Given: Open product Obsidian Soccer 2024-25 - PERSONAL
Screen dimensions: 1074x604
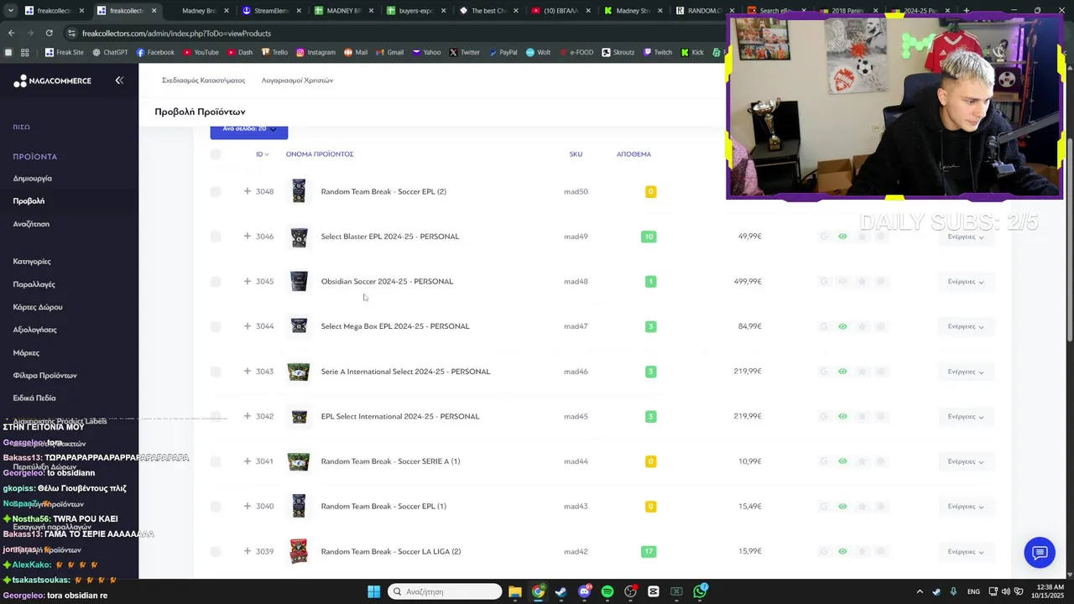Looking at the screenshot, I should (387, 281).
